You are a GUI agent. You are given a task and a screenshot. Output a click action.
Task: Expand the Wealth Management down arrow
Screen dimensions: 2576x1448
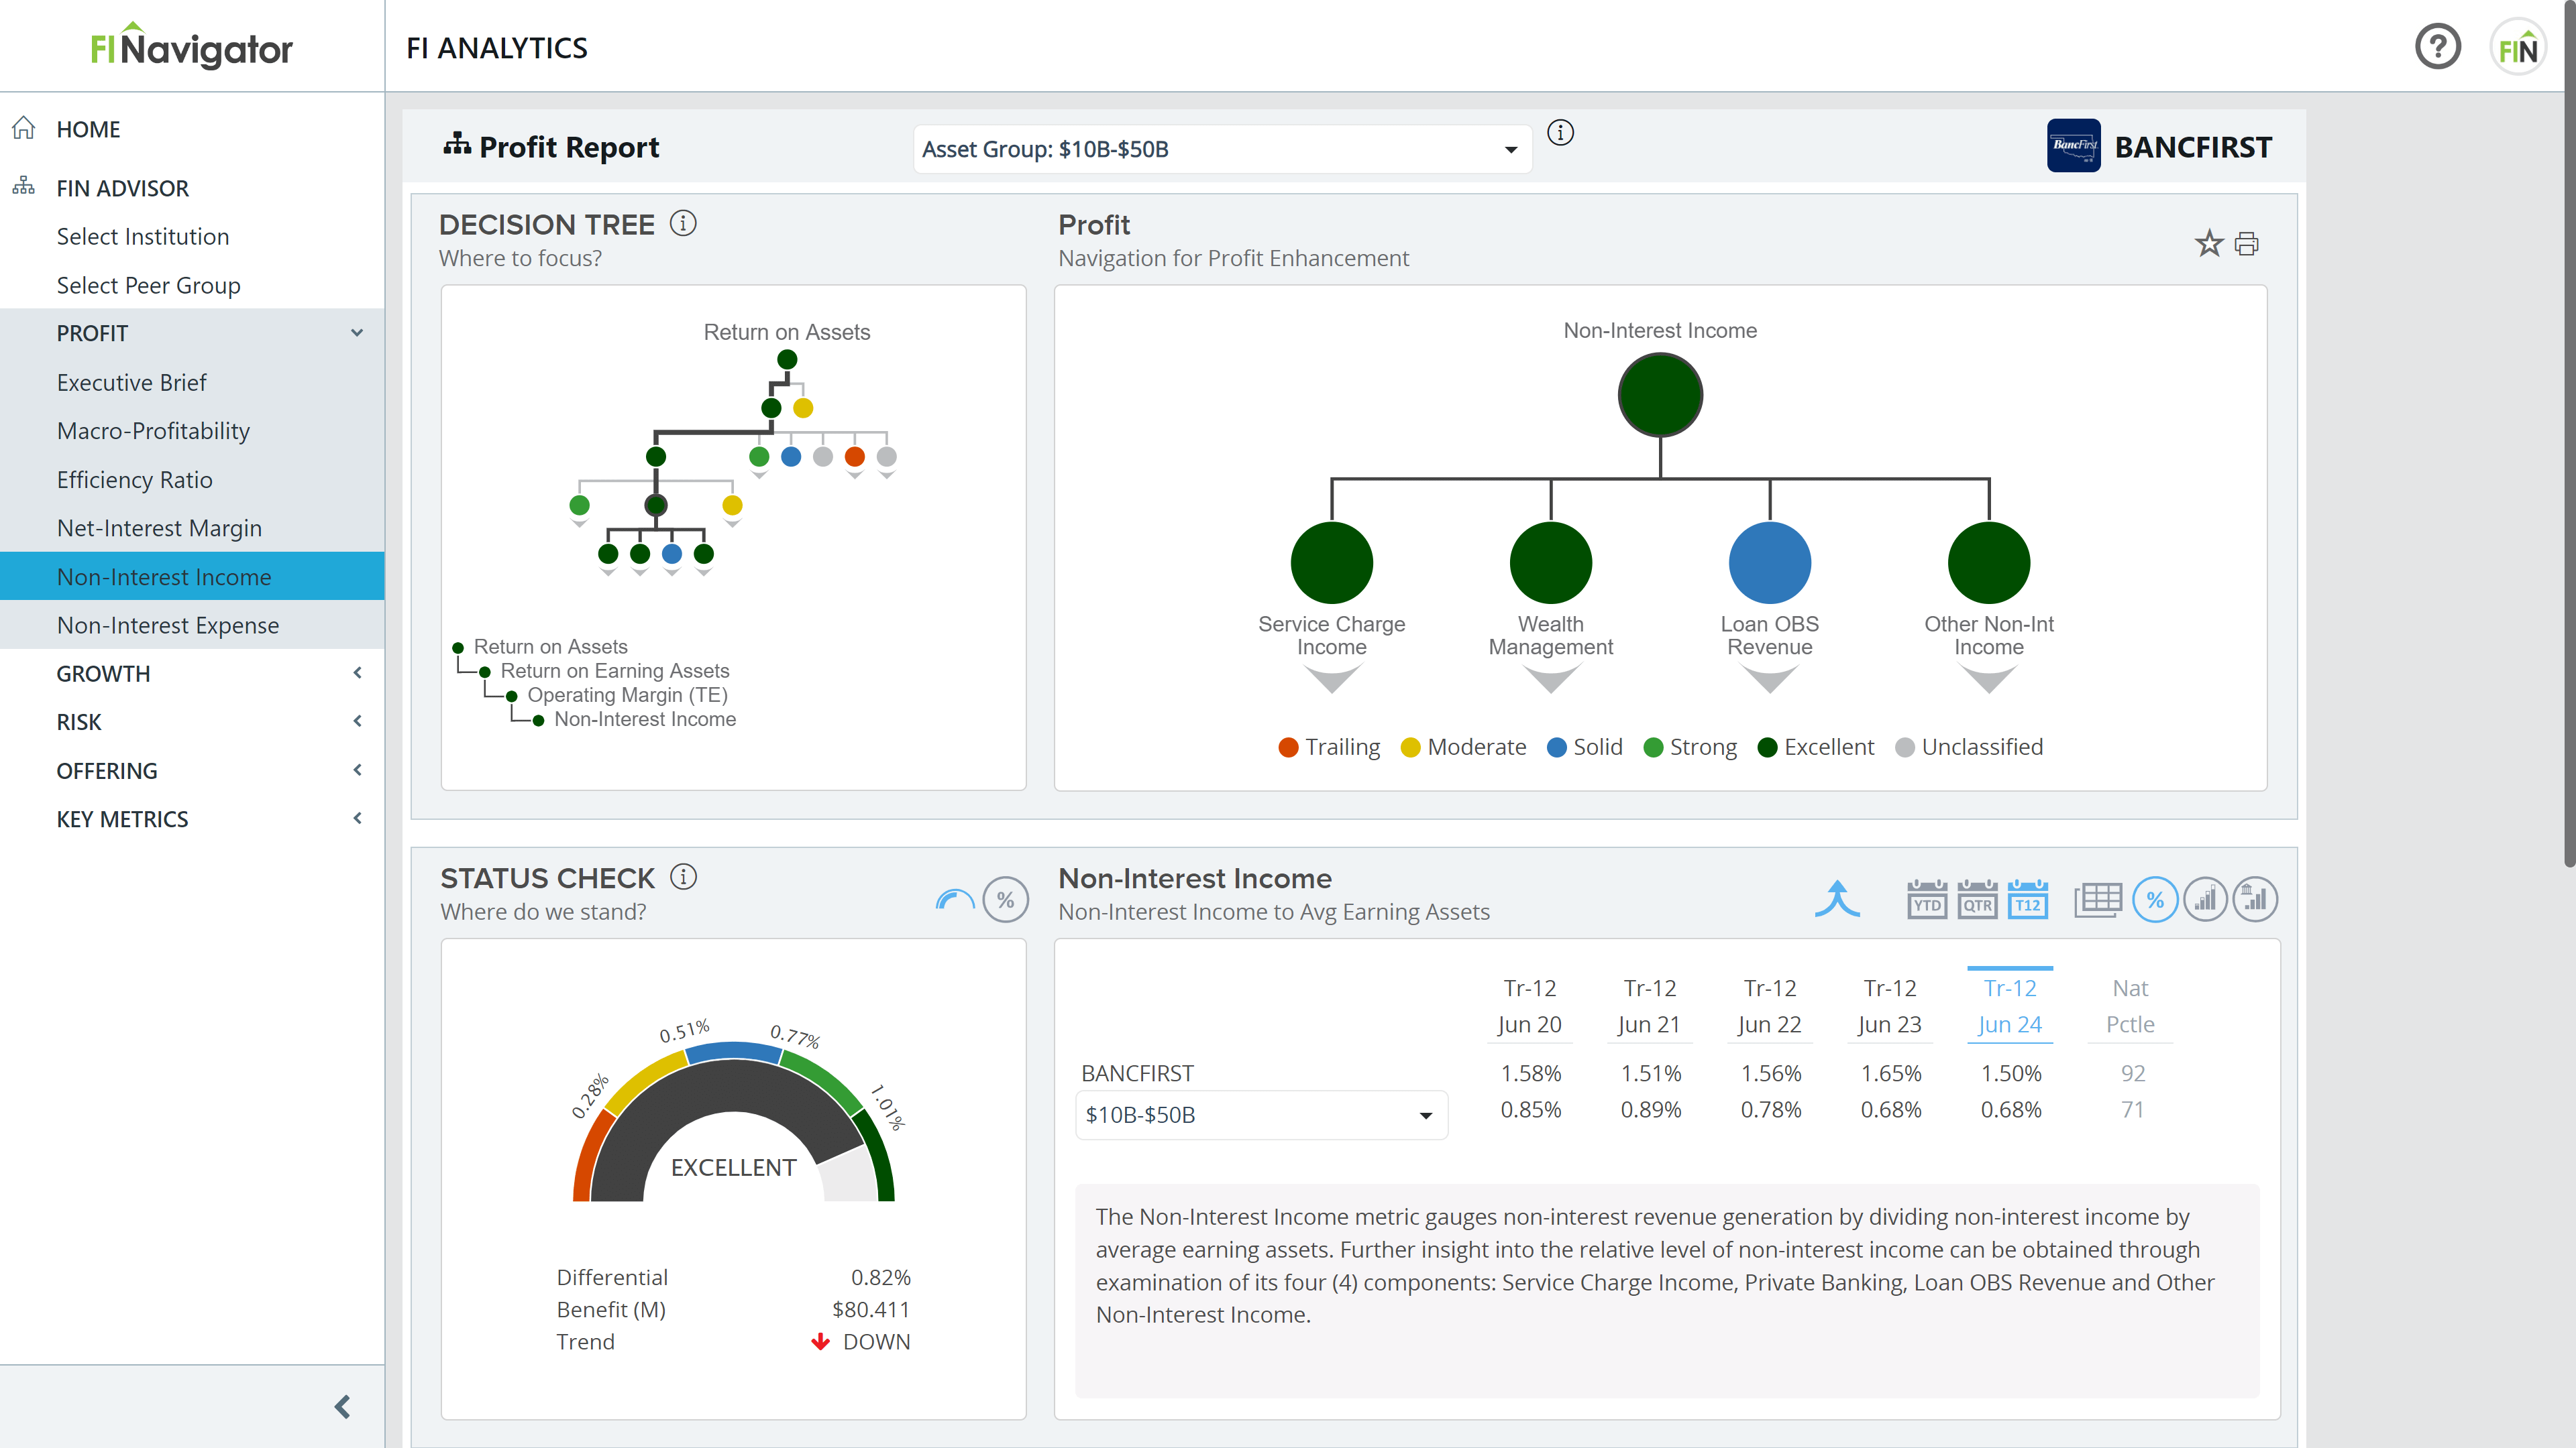tap(1550, 680)
